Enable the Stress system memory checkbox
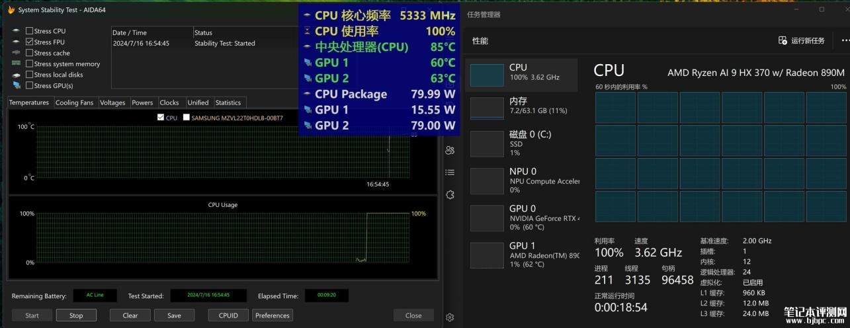The width and height of the screenshot is (850, 328). (x=29, y=63)
